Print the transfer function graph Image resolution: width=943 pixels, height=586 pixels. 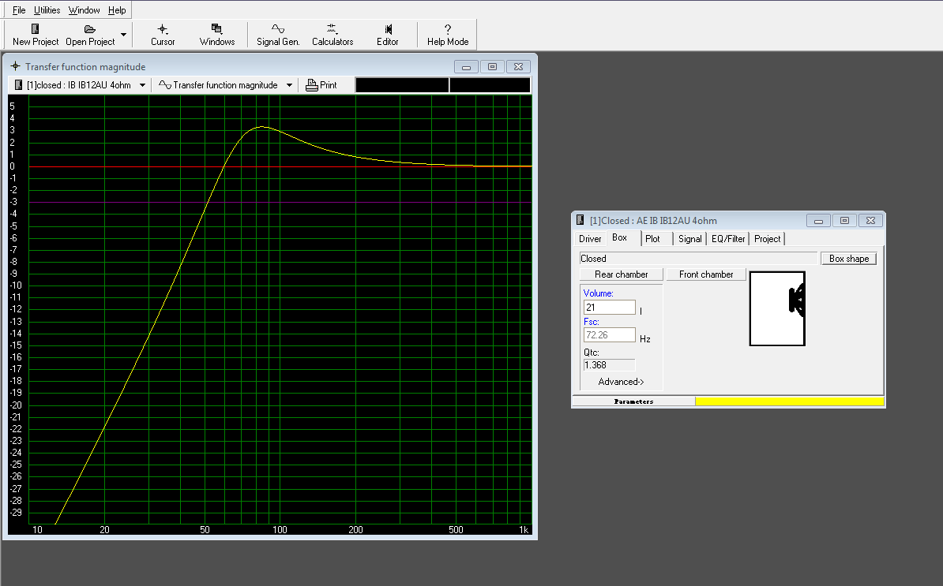321,85
